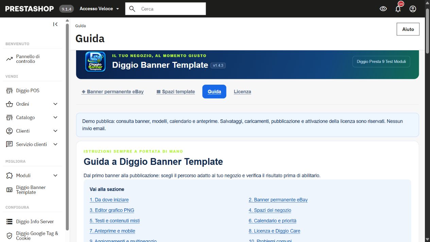Screen dimensions: 430x242
Task: Click the Guida page heading
Action: pos(90,38)
